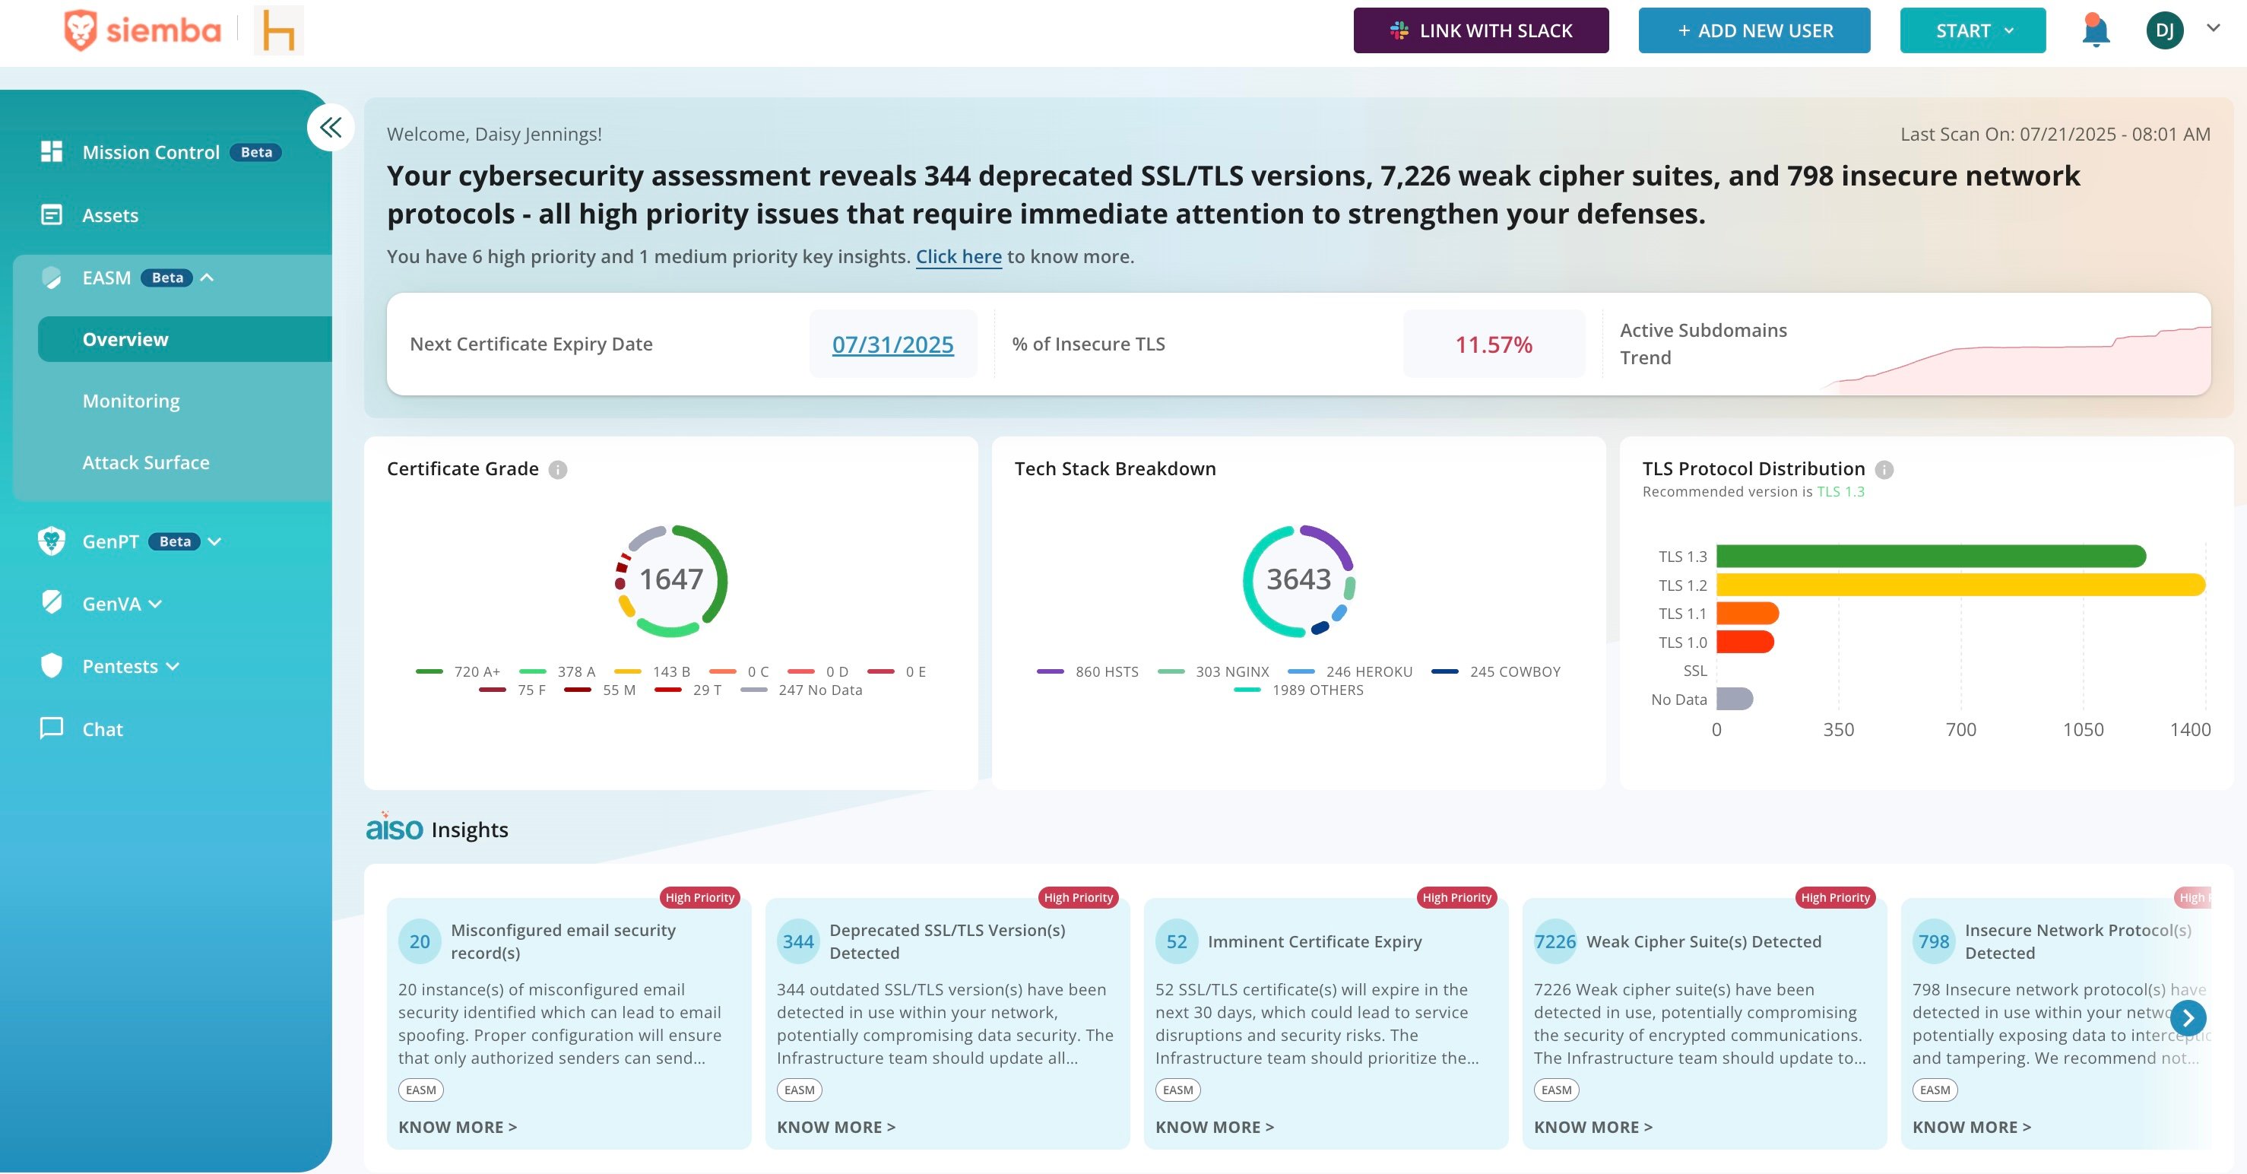Viewport: 2247px width, 1174px height.
Task: Open the START dropdown button
Action: point(1973,30)
